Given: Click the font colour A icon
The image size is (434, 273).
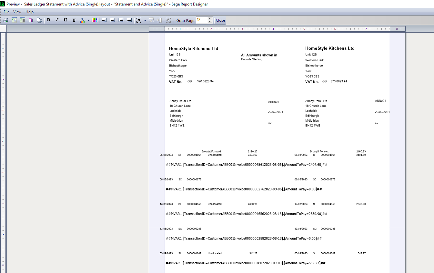Looking at the screenshot, I should tap(82, 20).
